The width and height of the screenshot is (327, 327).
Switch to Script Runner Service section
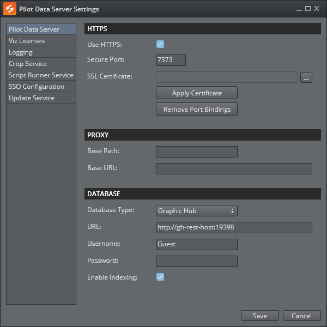pyautogui.click(x=41, y=75)
